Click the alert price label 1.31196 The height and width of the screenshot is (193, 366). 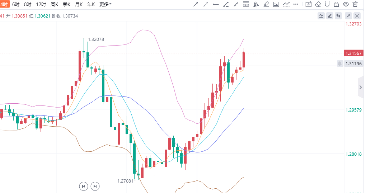pyautogui.click(x=354, y=63)
